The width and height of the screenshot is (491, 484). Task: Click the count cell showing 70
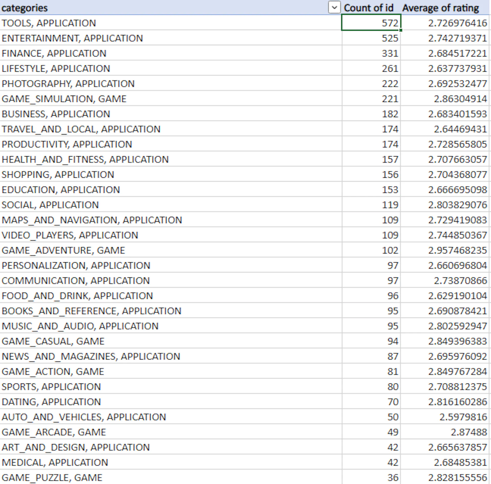(x=371, y=402)
